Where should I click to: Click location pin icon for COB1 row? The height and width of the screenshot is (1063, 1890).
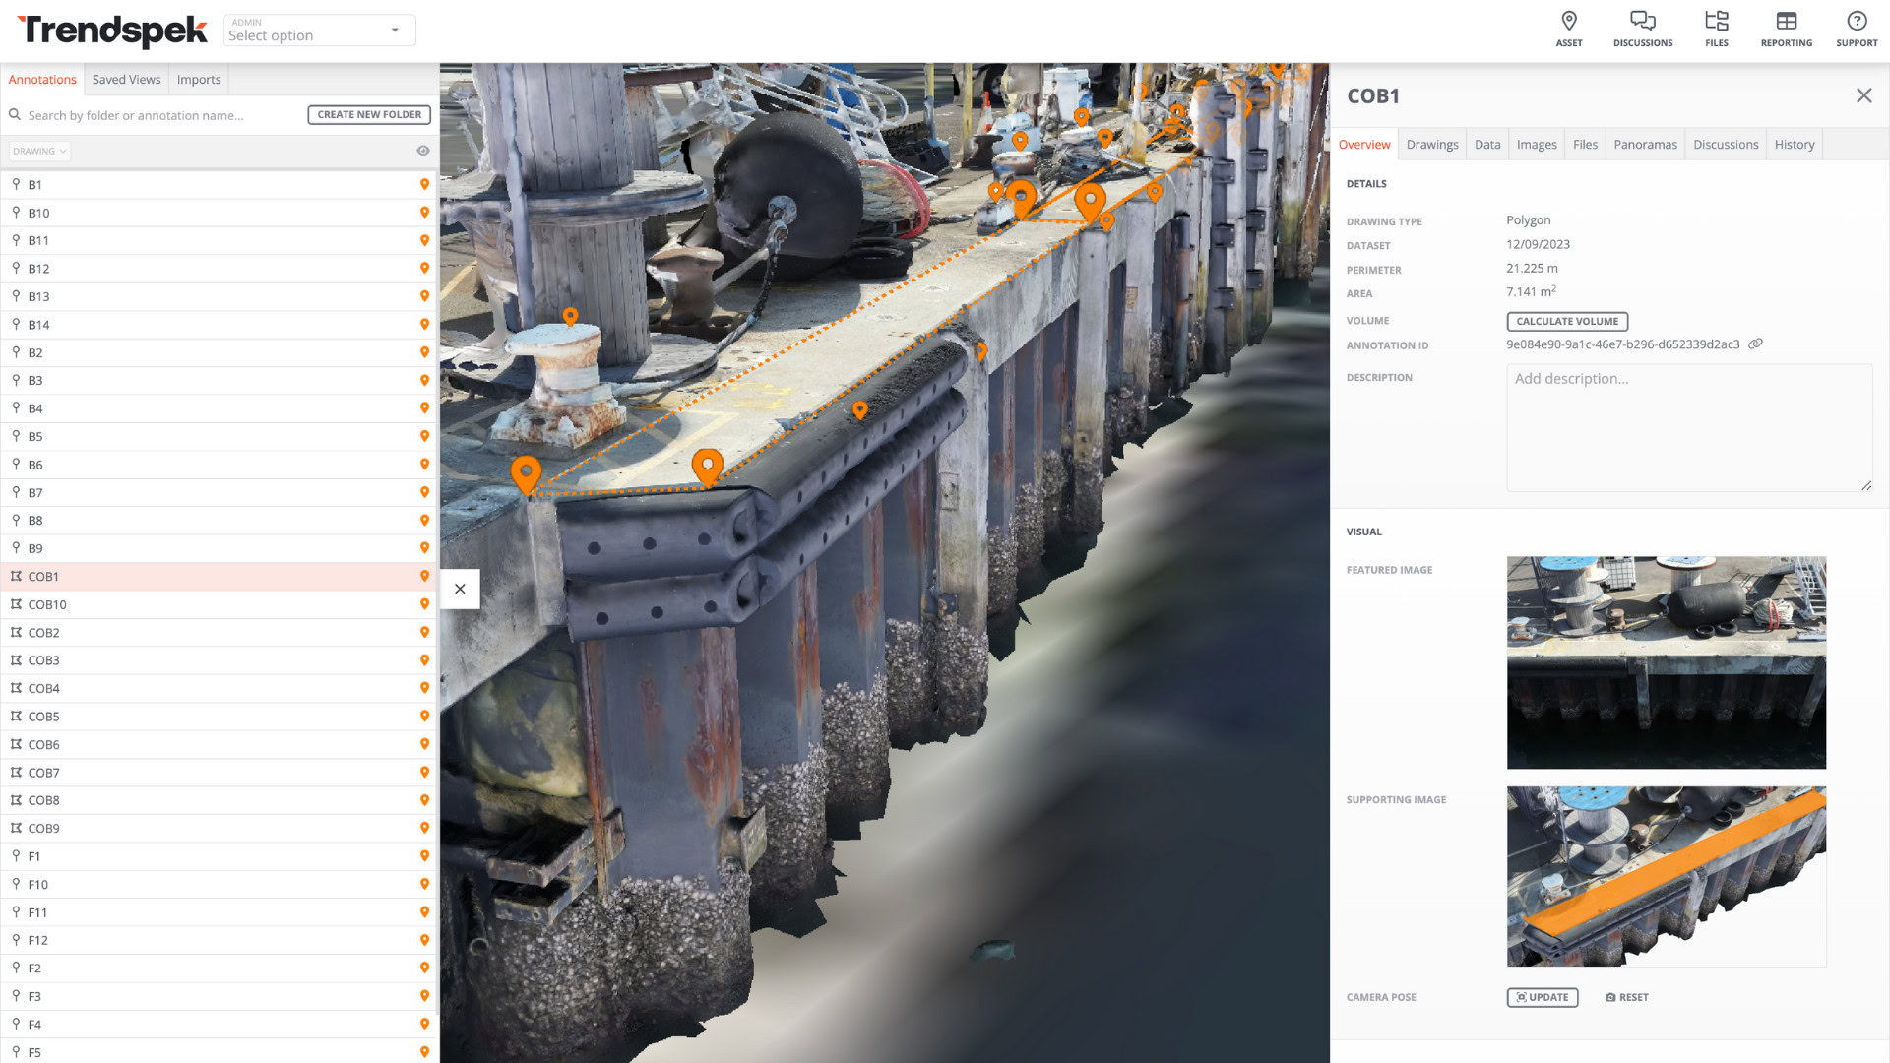tap(424, 576)
